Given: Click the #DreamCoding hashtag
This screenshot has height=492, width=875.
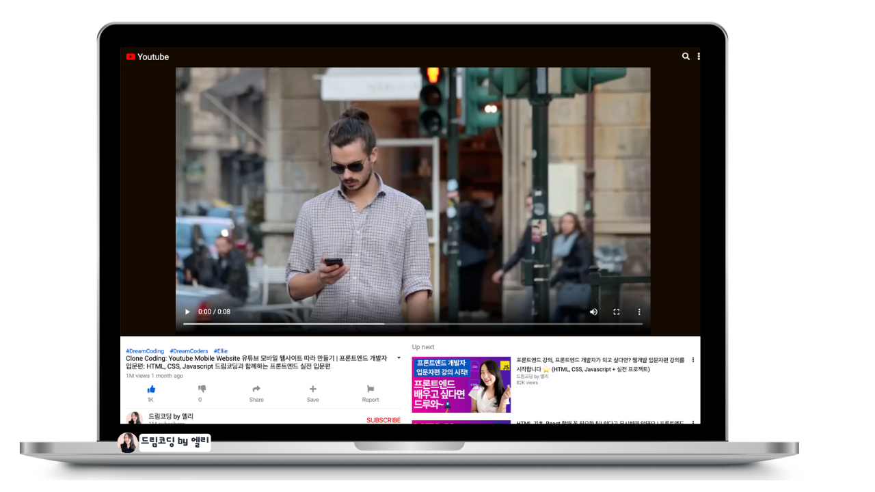Looking at the screenshot, I should (x=145, y=351).
